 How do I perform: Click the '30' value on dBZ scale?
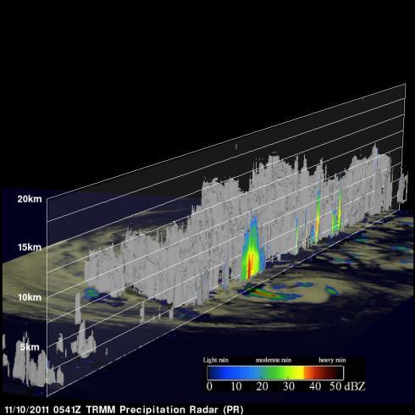coord(289,386)
